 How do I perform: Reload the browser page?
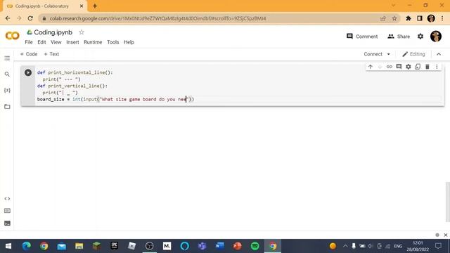click(x=30, y=18)
